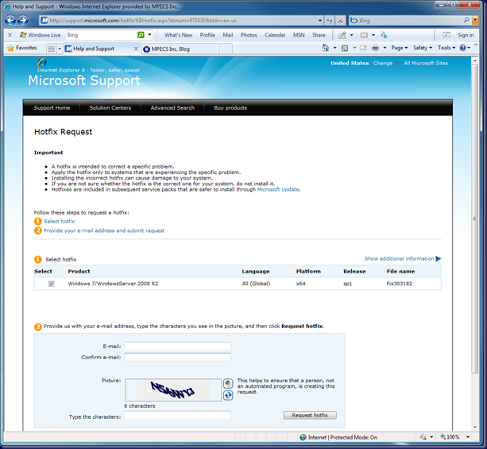
Task: Open the Advanced Search navigation item
Action: [172, 108]
